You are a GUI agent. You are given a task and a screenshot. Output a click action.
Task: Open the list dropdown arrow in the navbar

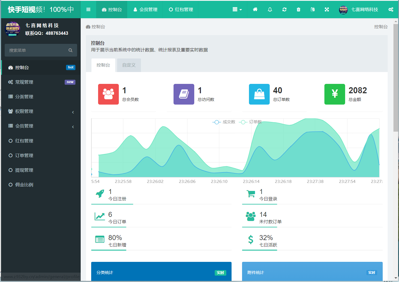point(237,9)
